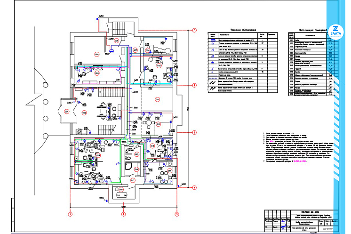Click grid axis bubble 2 at bottom
The width and height of the screenshot is (351, 234).
(123, 214)
